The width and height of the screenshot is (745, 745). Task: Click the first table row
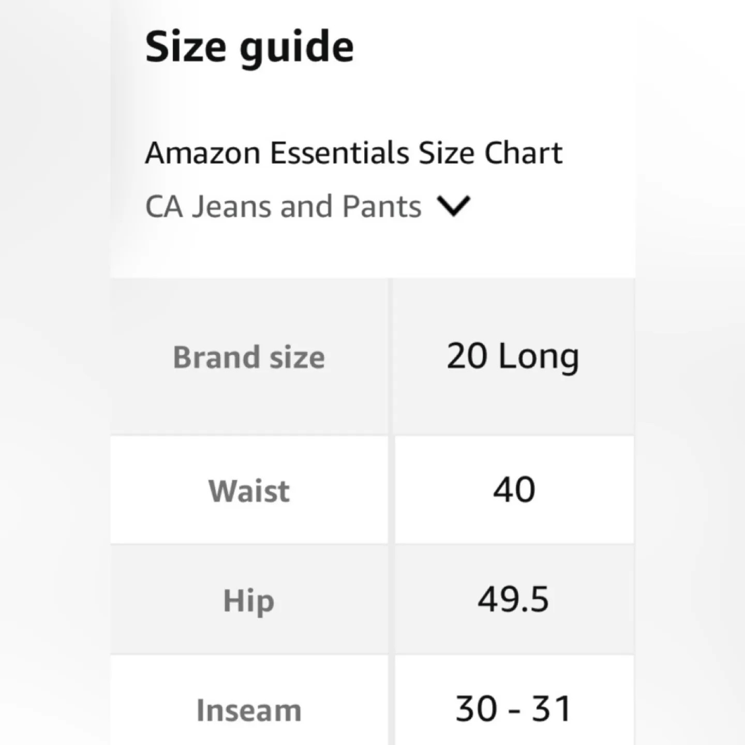(371, 357)
